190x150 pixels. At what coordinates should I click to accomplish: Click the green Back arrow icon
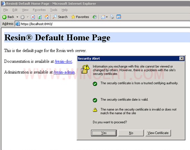5,17
